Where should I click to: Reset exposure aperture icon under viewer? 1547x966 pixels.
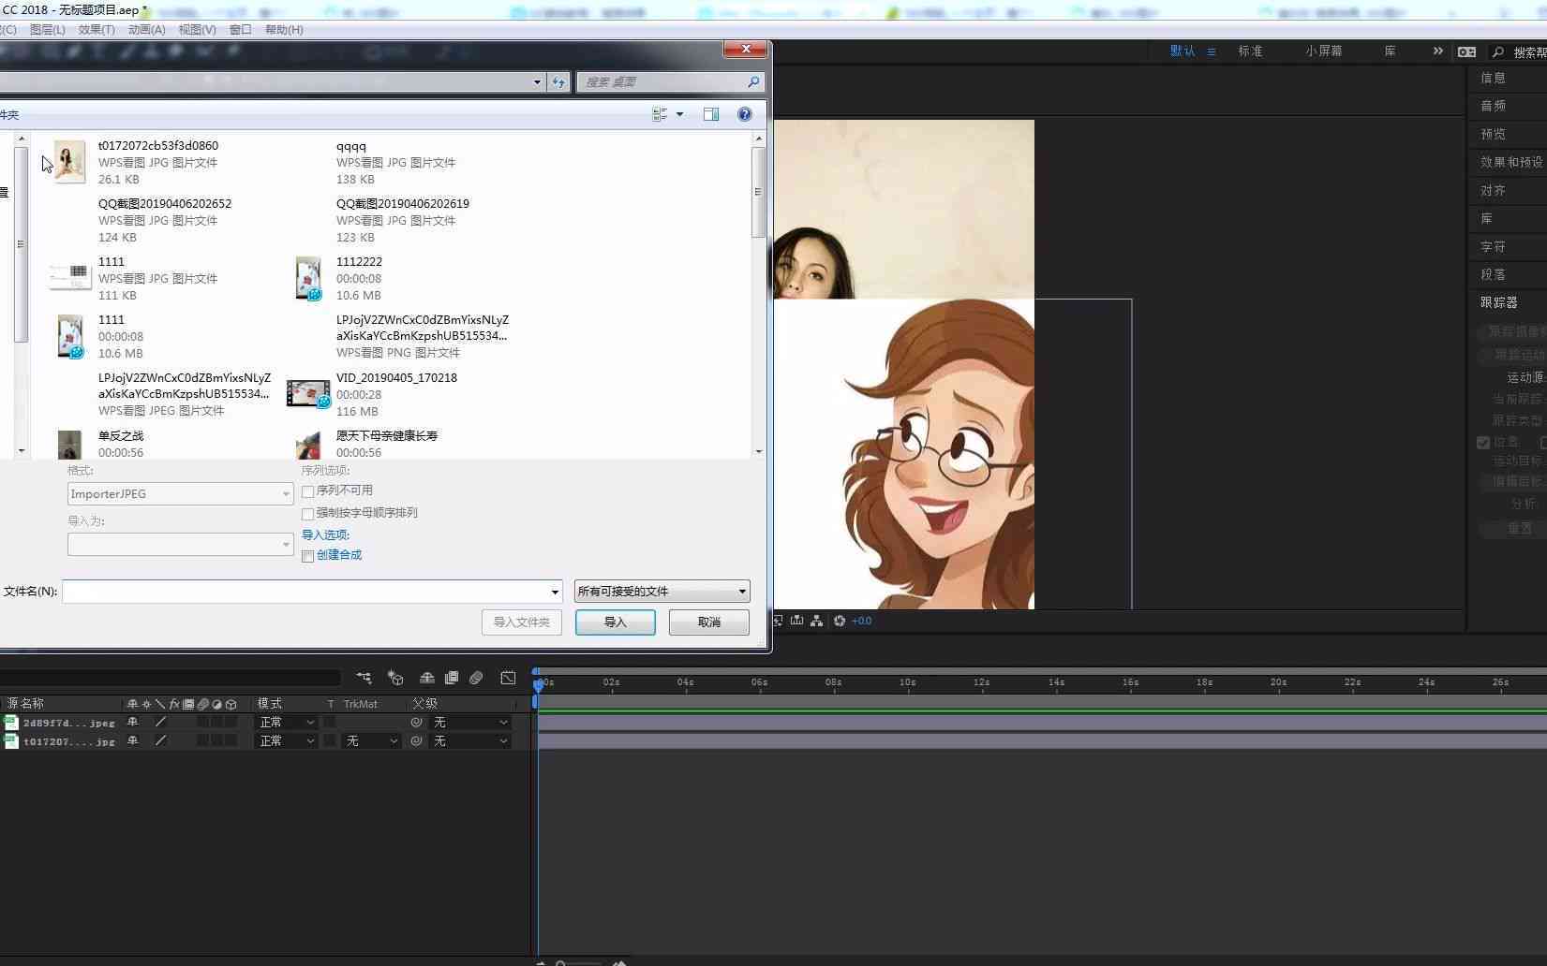point(840,621)
